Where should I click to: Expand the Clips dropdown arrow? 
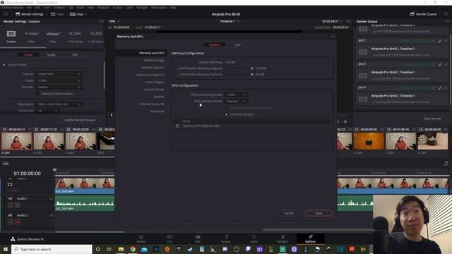coord(85,14)
